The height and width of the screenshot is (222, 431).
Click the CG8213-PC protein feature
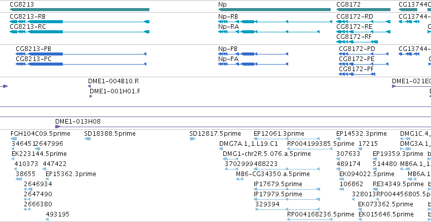[81, 64]
